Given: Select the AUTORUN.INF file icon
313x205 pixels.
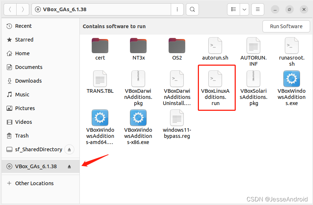Looking at the screenshot, I should (253, 45).
